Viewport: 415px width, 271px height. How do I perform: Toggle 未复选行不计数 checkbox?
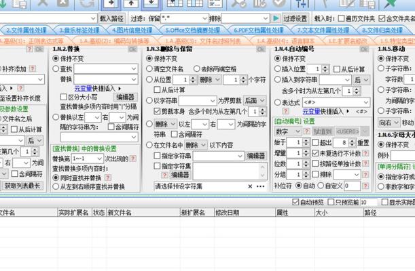click(315, 153)
